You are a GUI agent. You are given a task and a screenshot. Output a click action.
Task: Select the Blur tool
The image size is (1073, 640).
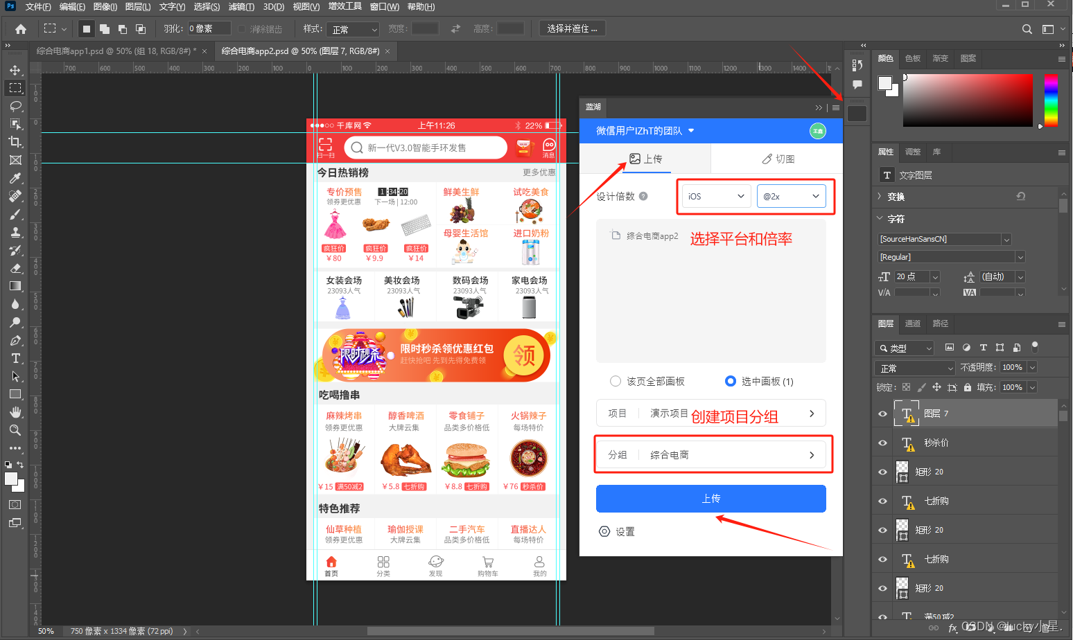pos(15,304)
